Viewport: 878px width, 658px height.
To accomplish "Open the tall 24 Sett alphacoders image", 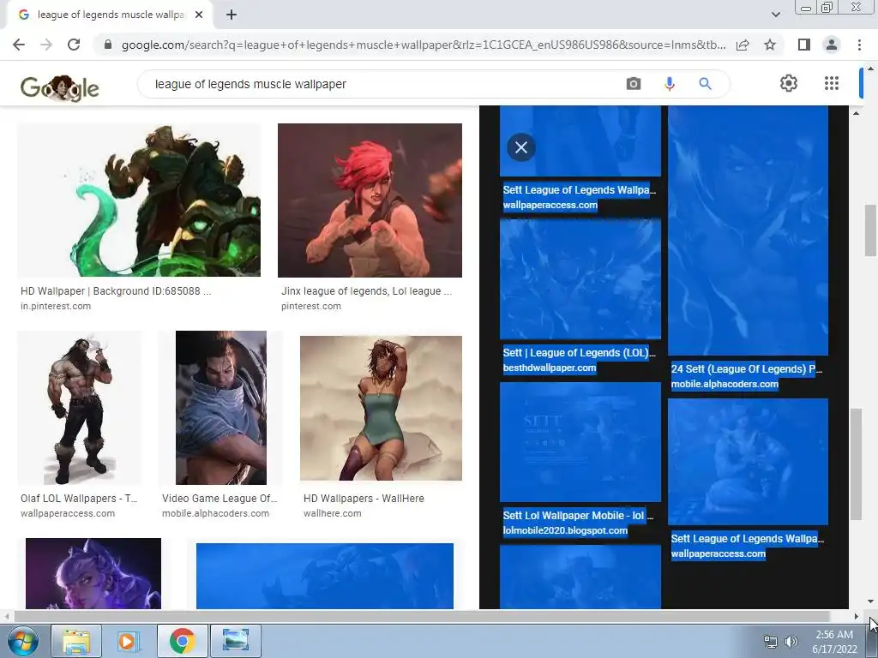I will 748,230.
